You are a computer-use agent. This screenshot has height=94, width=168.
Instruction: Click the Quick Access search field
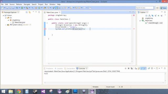point(144,8)
